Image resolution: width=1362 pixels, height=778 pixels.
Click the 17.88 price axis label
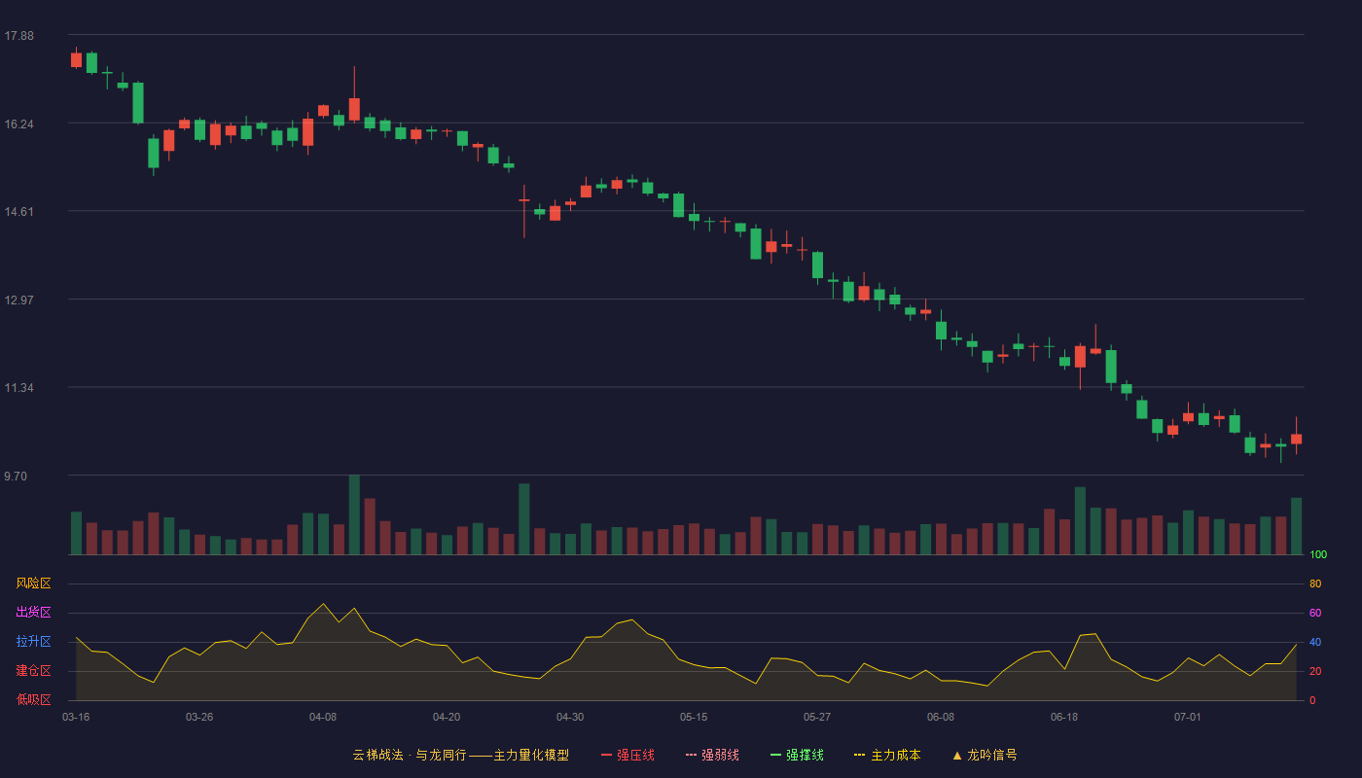[18, 36]
